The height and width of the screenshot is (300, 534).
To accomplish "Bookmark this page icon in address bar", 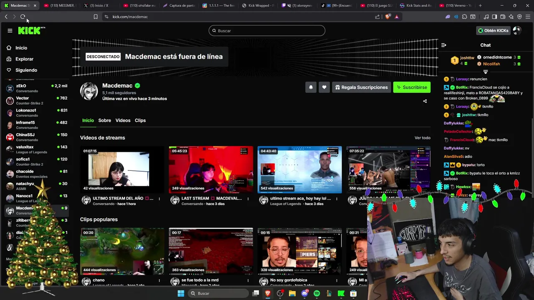I will click(x=96, y=17).
